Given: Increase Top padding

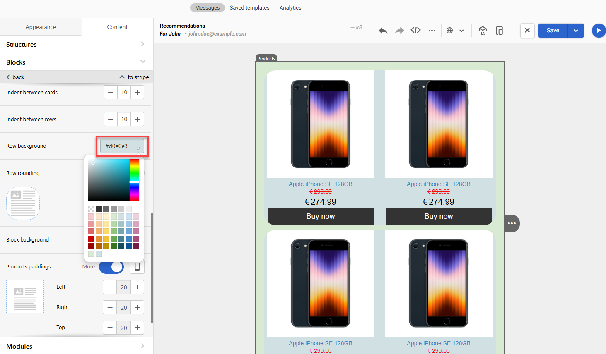Looking at the screenshot, I should (x=138, y=328).
